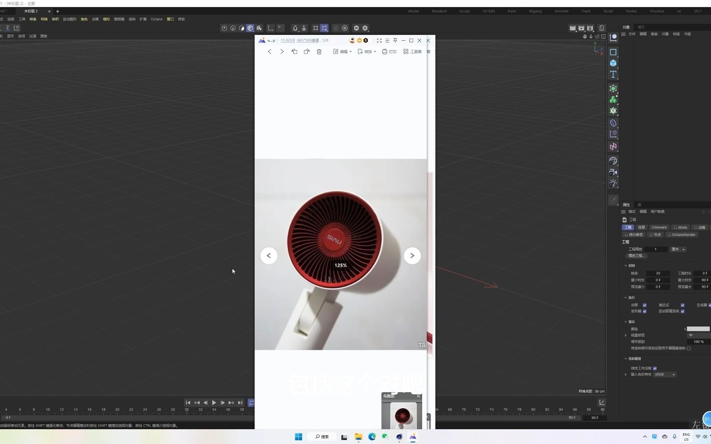This screenshot has width=711, height=444.
Task: Collapse the 显示 section
Action: (x=626, y=321)
